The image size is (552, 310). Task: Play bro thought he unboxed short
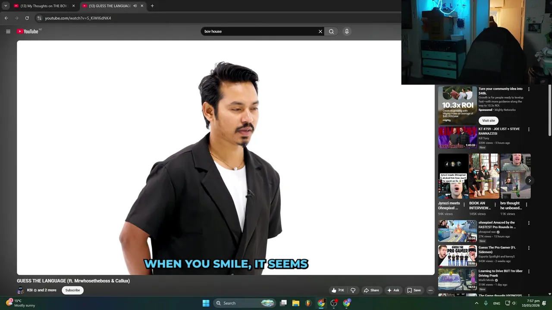(515, 176)
